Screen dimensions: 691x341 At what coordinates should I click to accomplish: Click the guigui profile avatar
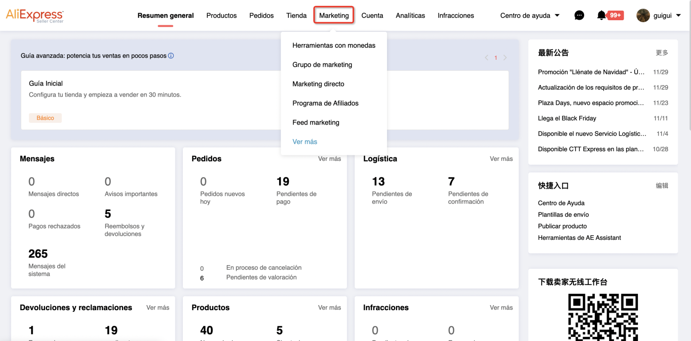[643, 16]
